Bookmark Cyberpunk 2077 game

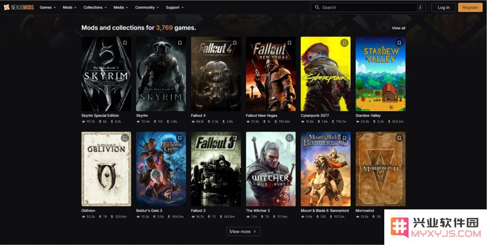(344, 43)
